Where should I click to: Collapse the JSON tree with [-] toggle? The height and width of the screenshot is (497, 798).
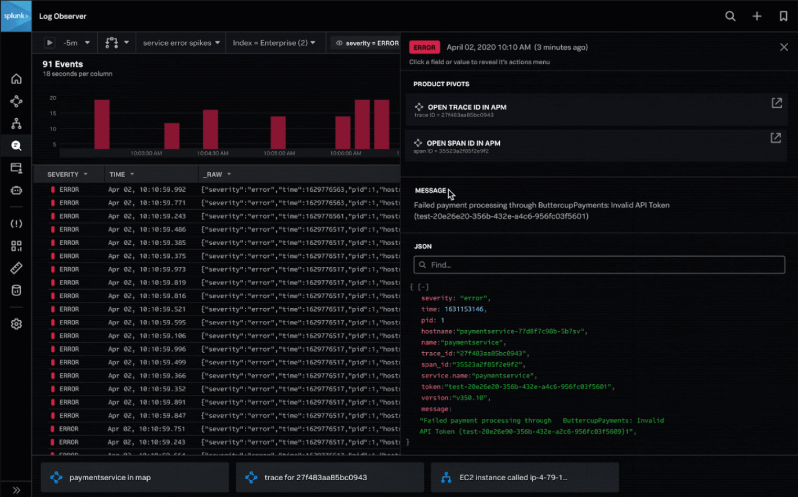(423, 287)
